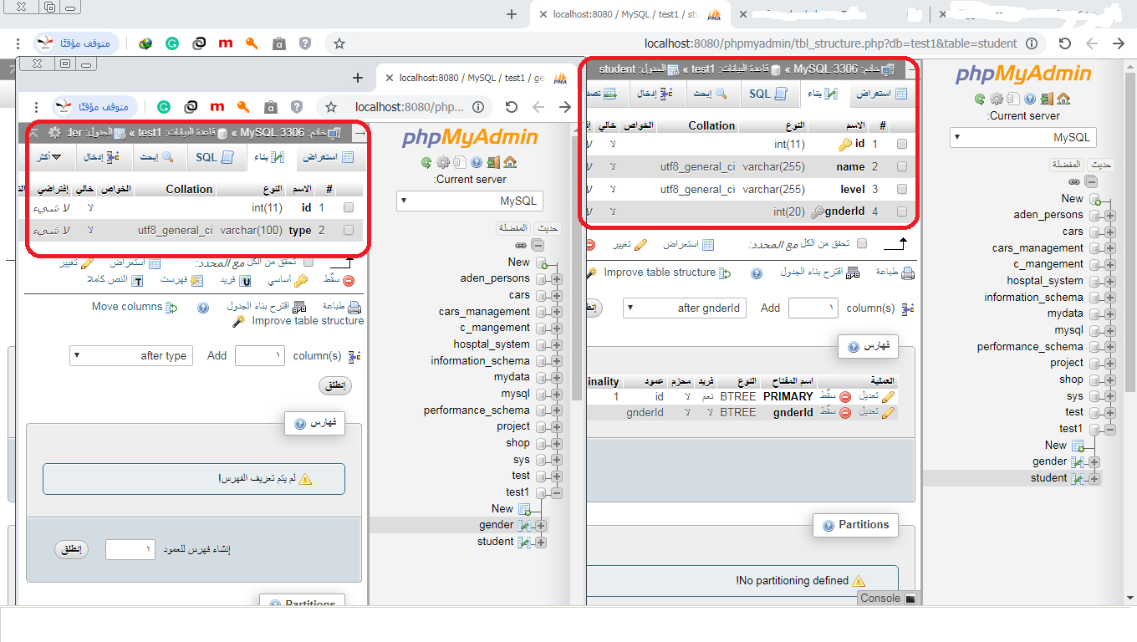Collapse all tree nodes in student window sidebar
Image resolution: width=1137 pixels, height=642 pixels.
pyautogui.click(x=1092, y=181)
